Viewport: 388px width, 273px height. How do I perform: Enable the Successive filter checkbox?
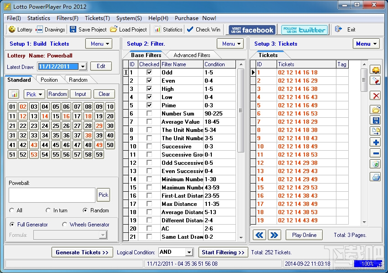point(149,146)
